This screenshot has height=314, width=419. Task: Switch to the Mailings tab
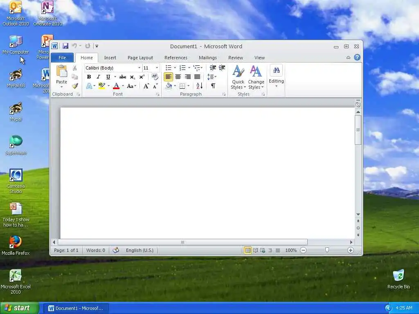pos(207,58)
